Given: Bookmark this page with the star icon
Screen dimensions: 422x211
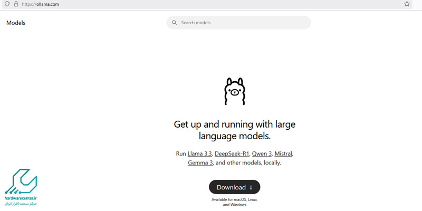Looking at the screenshot, I should click(407, 4).
